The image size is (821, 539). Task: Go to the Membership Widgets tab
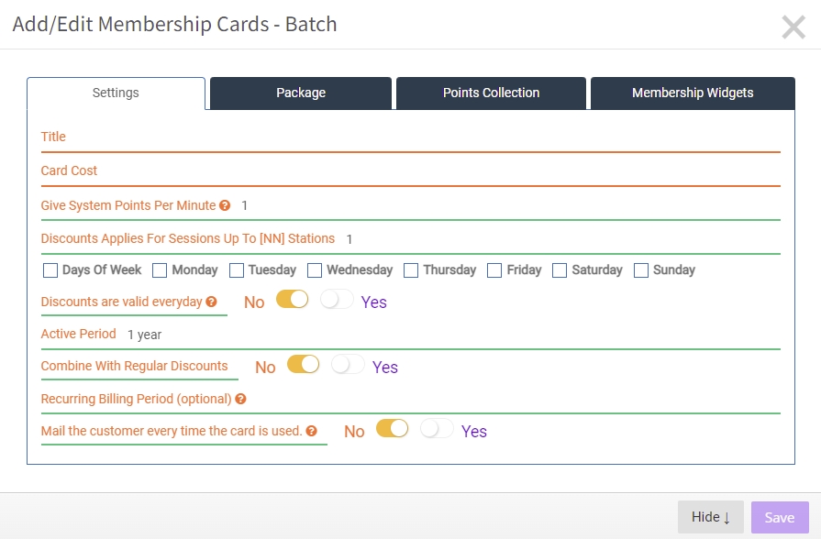(693, 93)
